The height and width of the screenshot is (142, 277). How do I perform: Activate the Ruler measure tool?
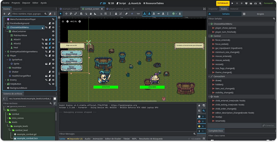[95, 14]
